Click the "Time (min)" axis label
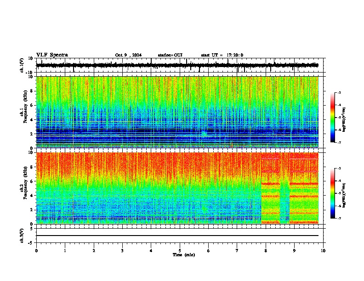364x281 pixels. point(184,255)
